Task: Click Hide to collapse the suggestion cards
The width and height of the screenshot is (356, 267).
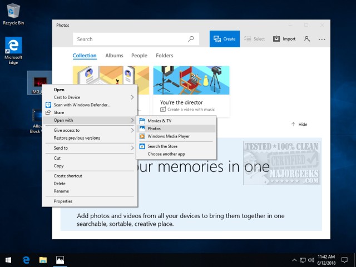Action: pyautogui.click(x=299, y=124)
